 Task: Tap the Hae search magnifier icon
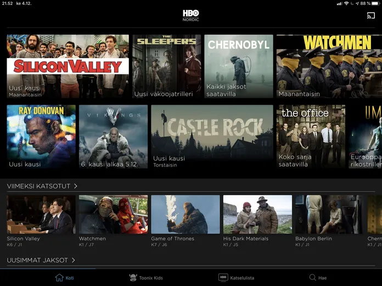[x=312, y=278]
